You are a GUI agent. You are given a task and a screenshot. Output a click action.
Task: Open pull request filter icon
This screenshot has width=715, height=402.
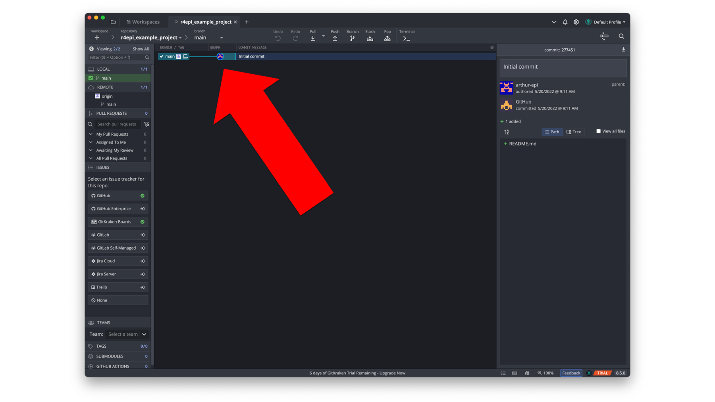[x=146, y=124]
